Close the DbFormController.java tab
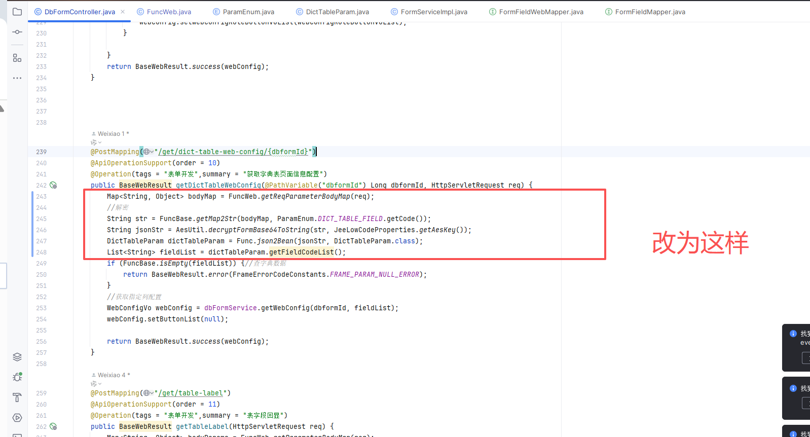 123,12
